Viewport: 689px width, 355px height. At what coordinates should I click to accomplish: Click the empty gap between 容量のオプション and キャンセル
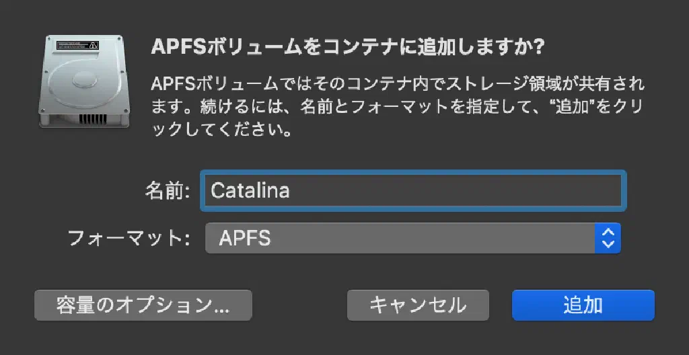pos(299,305)
